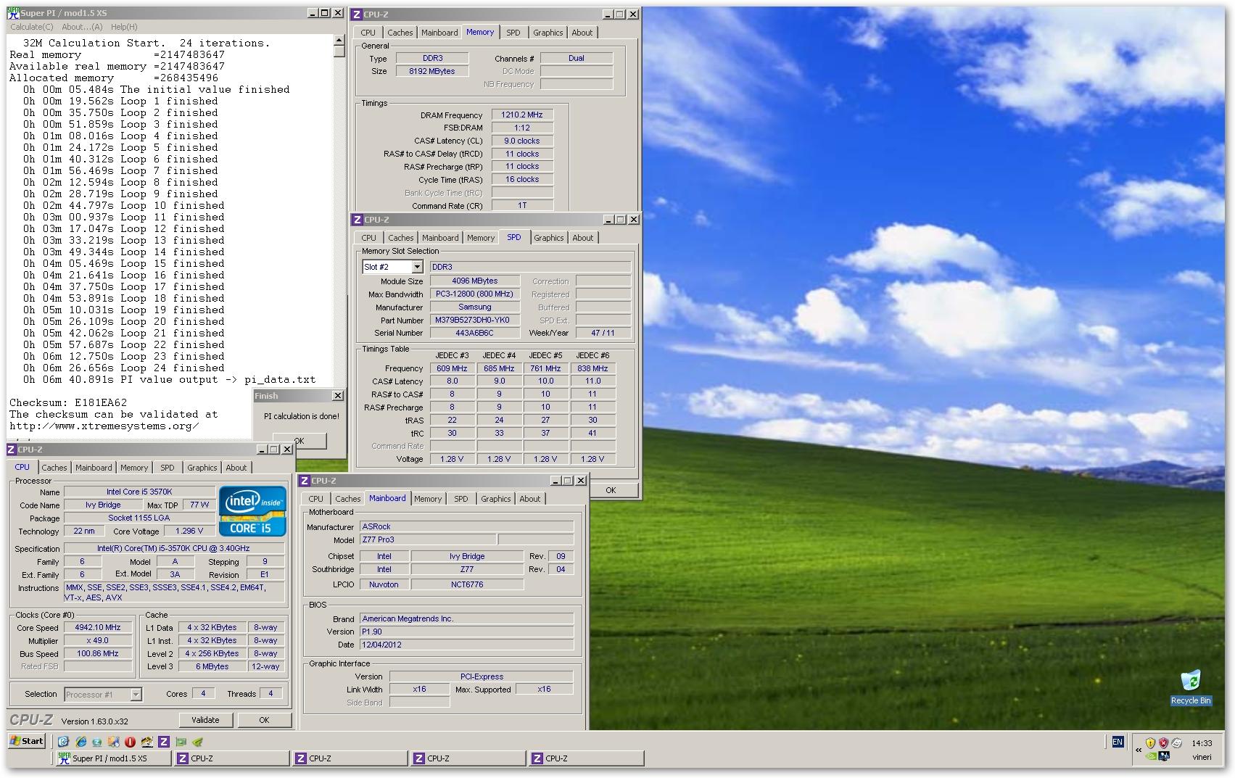
Task: Click the Core Speed 4942.10 MHz value
Action: tap(98, 627)
